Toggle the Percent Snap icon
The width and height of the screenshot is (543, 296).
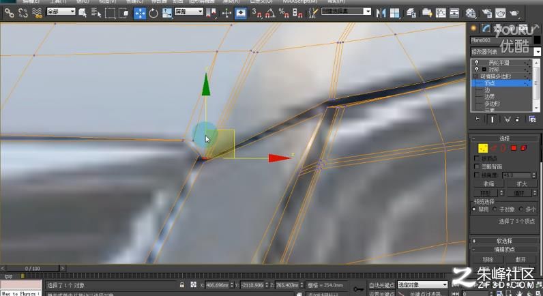[x=284, y=13]
